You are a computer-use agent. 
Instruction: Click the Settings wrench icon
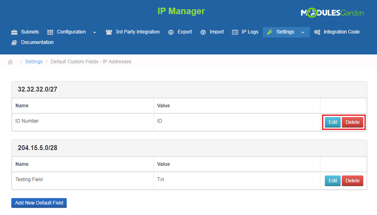[x=270, y=32]
